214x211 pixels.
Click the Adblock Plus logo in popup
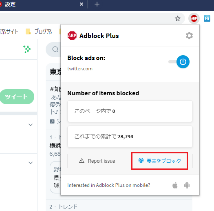tap(72, 36)
